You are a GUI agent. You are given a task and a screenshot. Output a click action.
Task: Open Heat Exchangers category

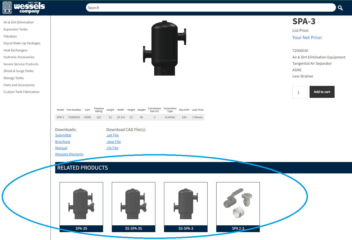coord(16,50)
